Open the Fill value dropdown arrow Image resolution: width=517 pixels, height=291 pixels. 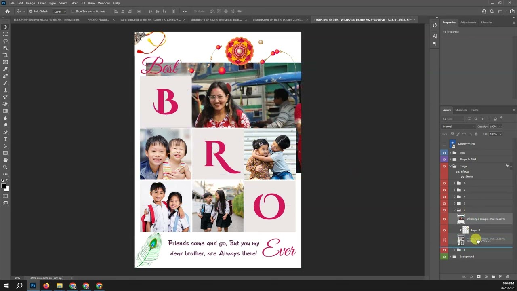point(500,134)
